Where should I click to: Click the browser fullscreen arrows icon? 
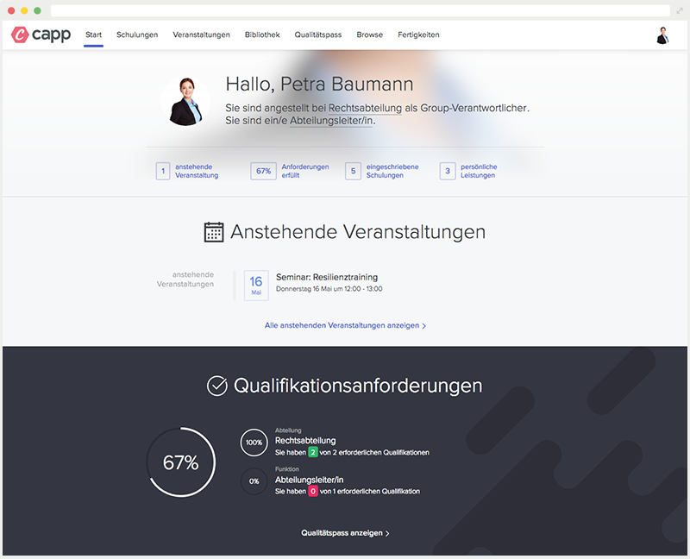(x=680, y=10)
